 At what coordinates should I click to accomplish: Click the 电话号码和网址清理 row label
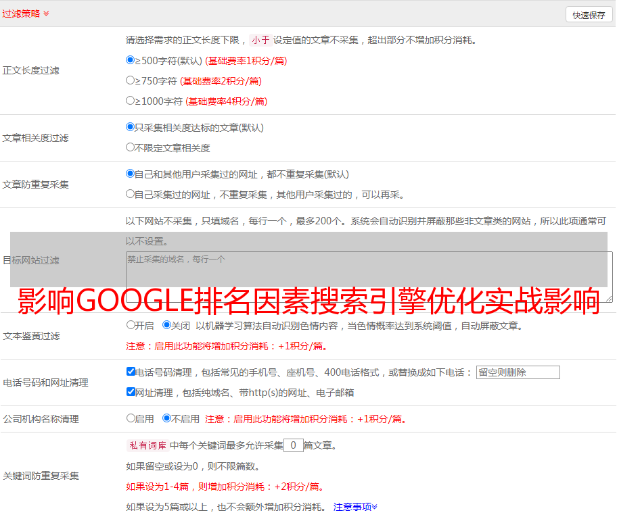(x=45, y=382)
